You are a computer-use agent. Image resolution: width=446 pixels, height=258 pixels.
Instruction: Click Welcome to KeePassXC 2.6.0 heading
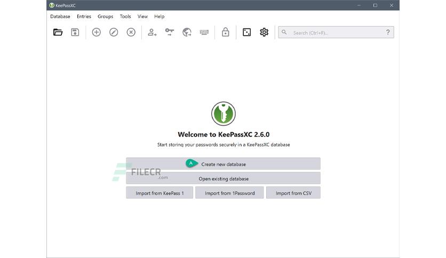(x=224, y=134)
